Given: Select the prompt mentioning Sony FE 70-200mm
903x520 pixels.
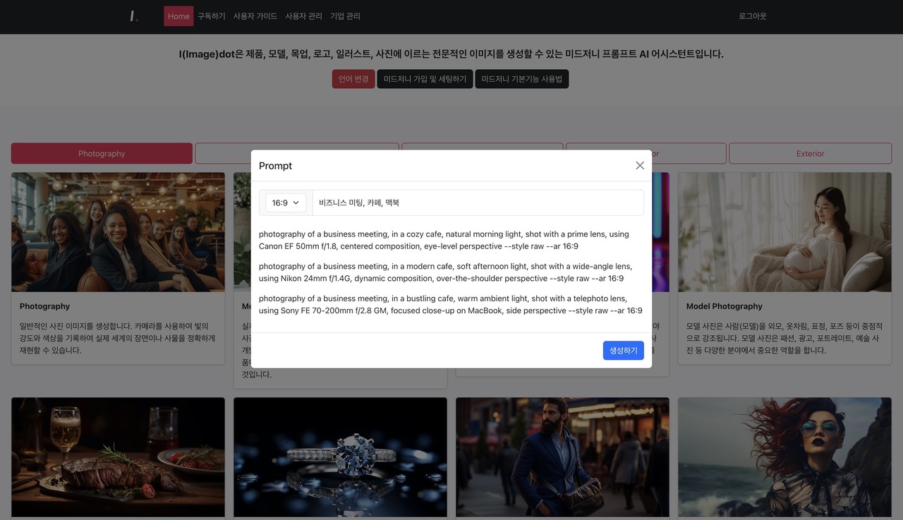Looking at the screenshot, I should pyautogui.click(x=451, y=305).
